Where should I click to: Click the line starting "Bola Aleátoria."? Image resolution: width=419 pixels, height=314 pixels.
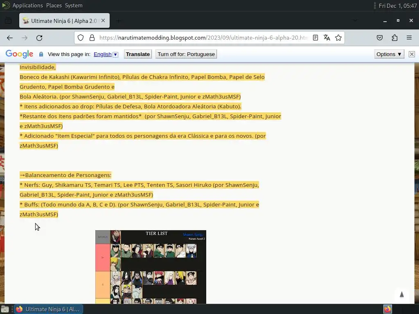130,96
